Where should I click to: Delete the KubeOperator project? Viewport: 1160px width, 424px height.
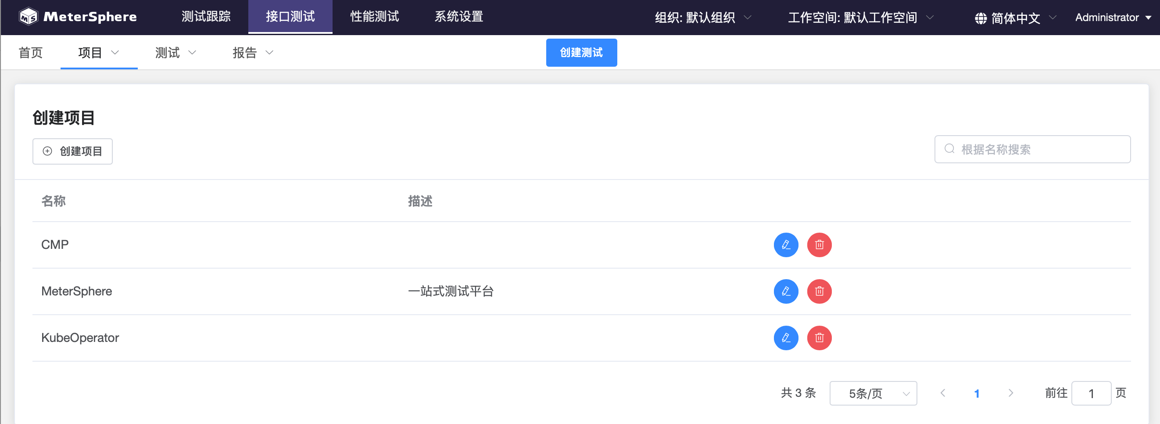point(819,338)
